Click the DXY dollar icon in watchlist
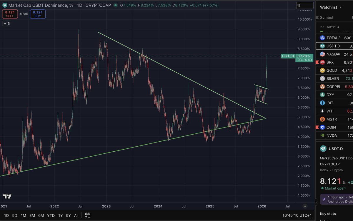This screenshot has height=221, width=353. tap(322, 95)
